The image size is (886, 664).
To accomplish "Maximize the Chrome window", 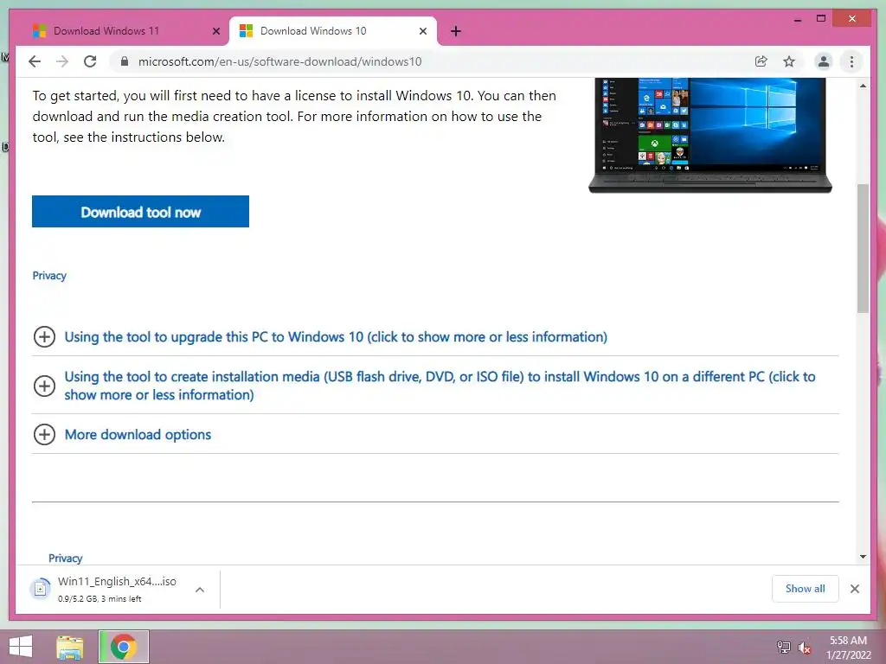I will point(821,19).
